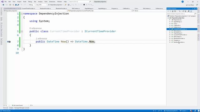Click the title bar search box

point(80,2)
